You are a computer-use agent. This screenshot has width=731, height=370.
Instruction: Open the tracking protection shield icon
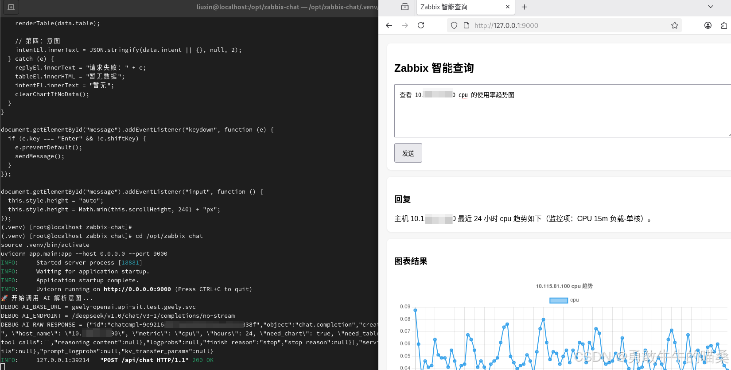[454, 26]
